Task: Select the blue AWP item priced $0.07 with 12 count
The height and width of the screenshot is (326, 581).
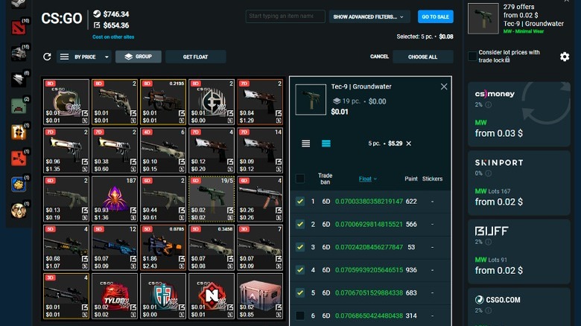Action: coord(115,247)
